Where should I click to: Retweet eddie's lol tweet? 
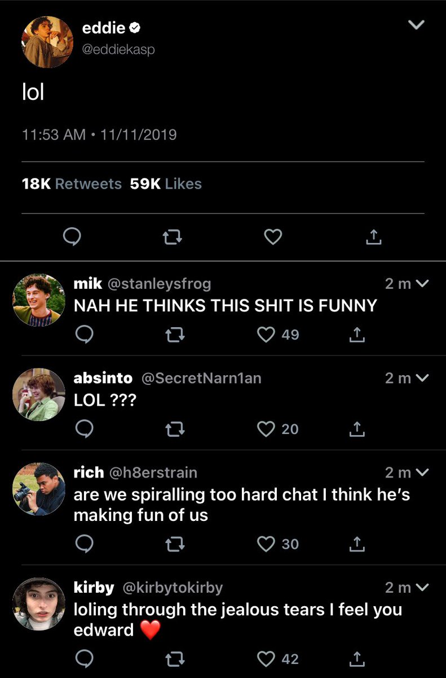tap(172, 238)
